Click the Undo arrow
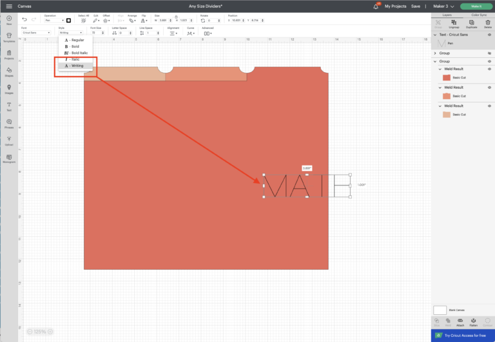495x342 pixels. 24,20
